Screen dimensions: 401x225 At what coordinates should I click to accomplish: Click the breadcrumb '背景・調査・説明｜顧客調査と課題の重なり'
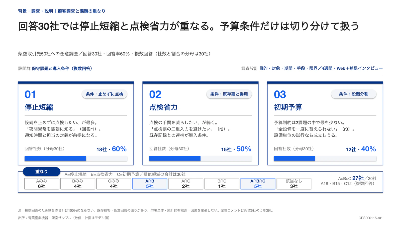coord(62,11)
